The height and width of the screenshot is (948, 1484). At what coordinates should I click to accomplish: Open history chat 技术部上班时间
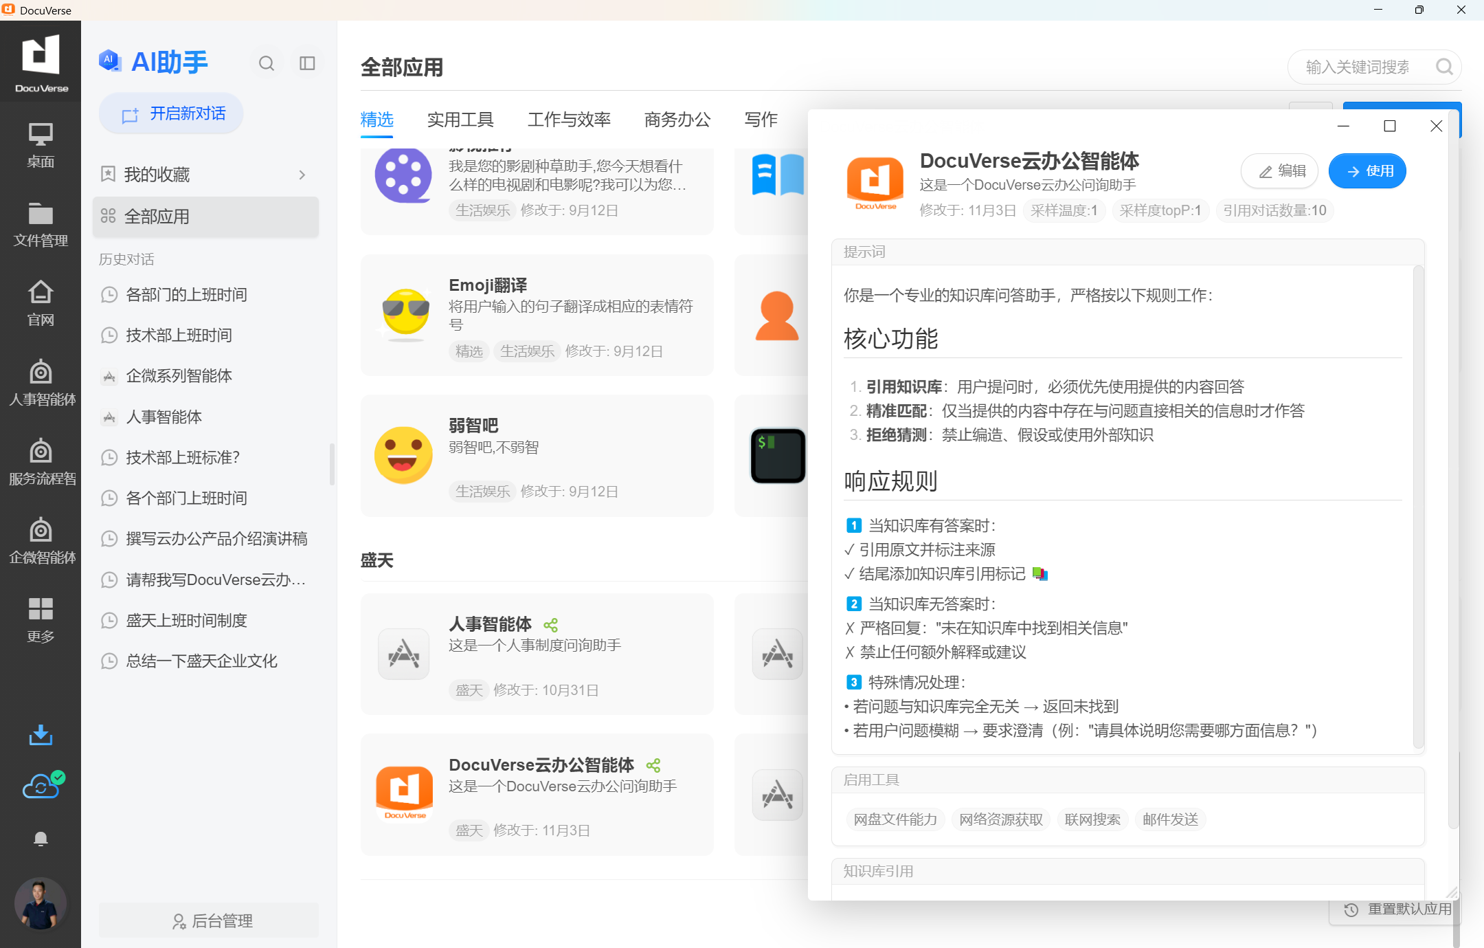[179, 335]
